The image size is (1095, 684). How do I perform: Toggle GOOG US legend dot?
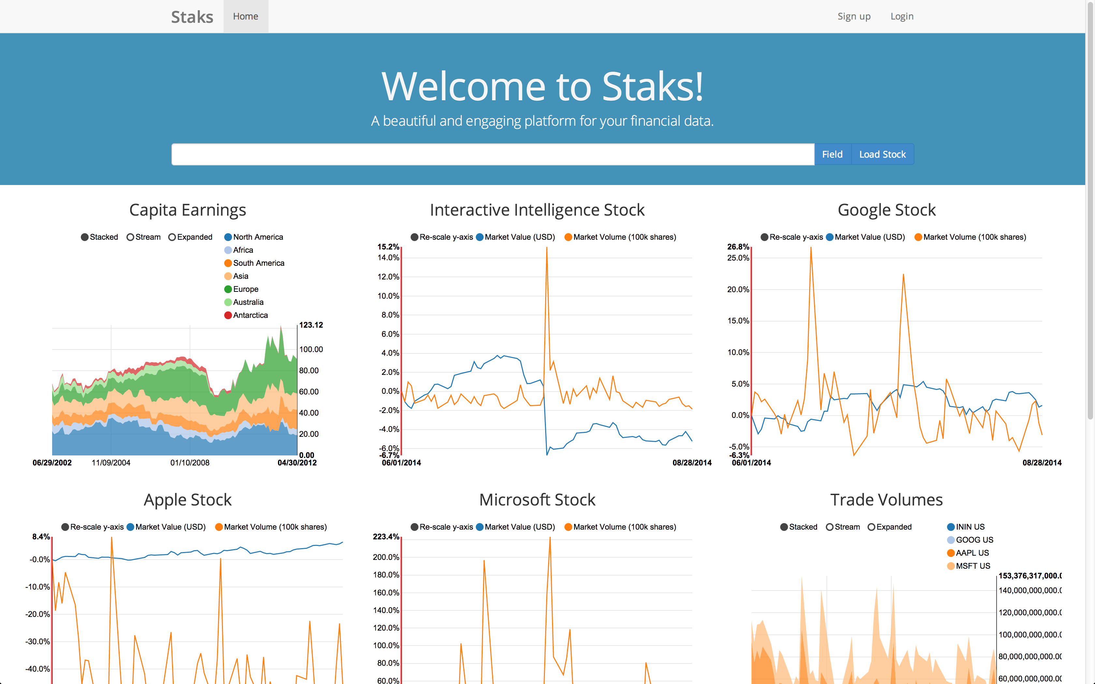tap(951, 540)
